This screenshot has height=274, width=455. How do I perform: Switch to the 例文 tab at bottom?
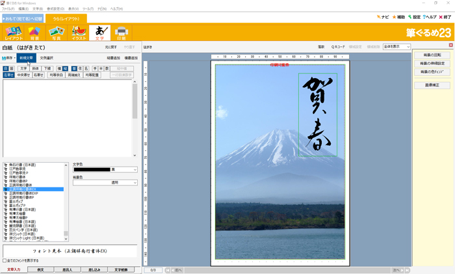[40, 269]
